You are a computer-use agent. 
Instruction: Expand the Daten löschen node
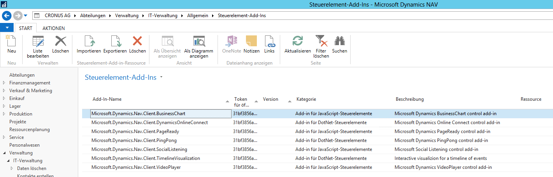(12, 168)
